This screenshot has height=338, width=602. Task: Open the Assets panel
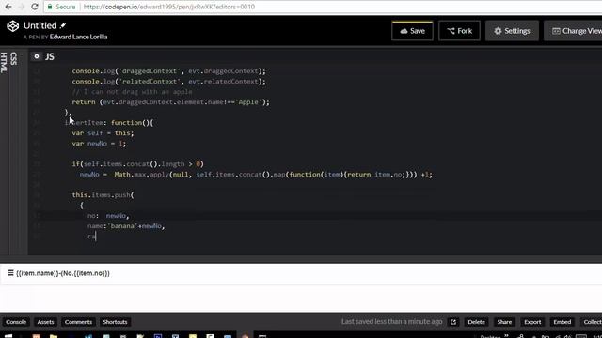tap(45, 322)
